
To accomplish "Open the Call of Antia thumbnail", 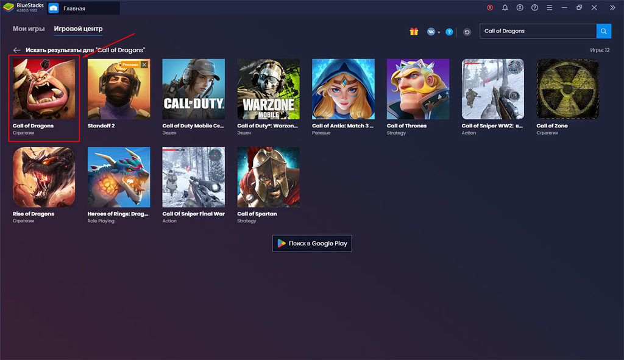I will tap(343, 89).
